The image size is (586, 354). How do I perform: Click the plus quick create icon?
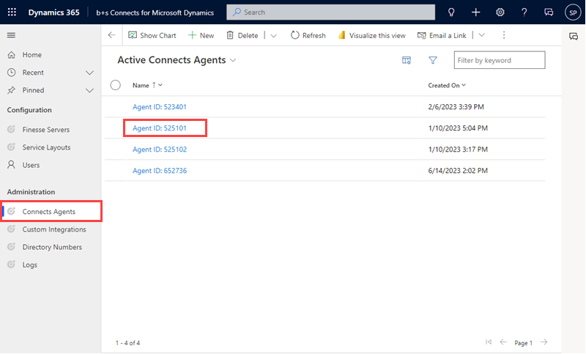475,12
